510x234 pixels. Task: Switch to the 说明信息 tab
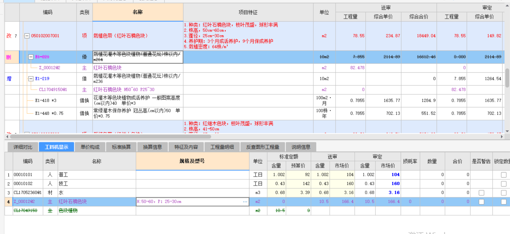click(x=301, y=147)
